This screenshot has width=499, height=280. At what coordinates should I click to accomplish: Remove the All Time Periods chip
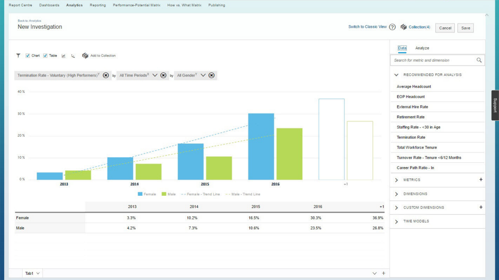pyautogui.click(x=163, y=76)
